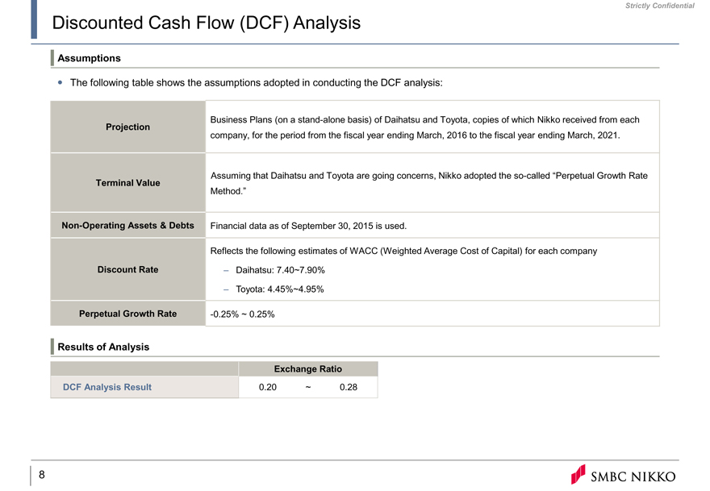Click the Projection row label cell
The height and width of the screenshot is (491, 710).
(127, 127)
